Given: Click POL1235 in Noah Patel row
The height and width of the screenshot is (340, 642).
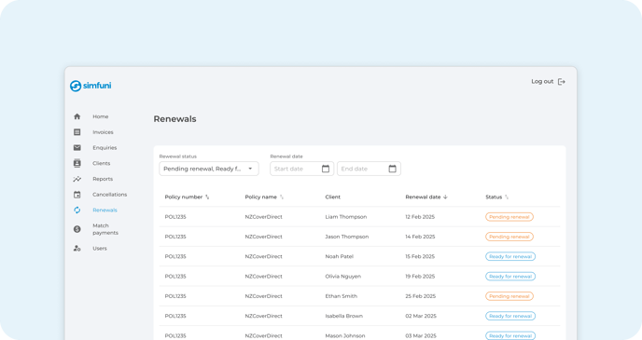Looking at the screenshot, I should click(175, 257).
